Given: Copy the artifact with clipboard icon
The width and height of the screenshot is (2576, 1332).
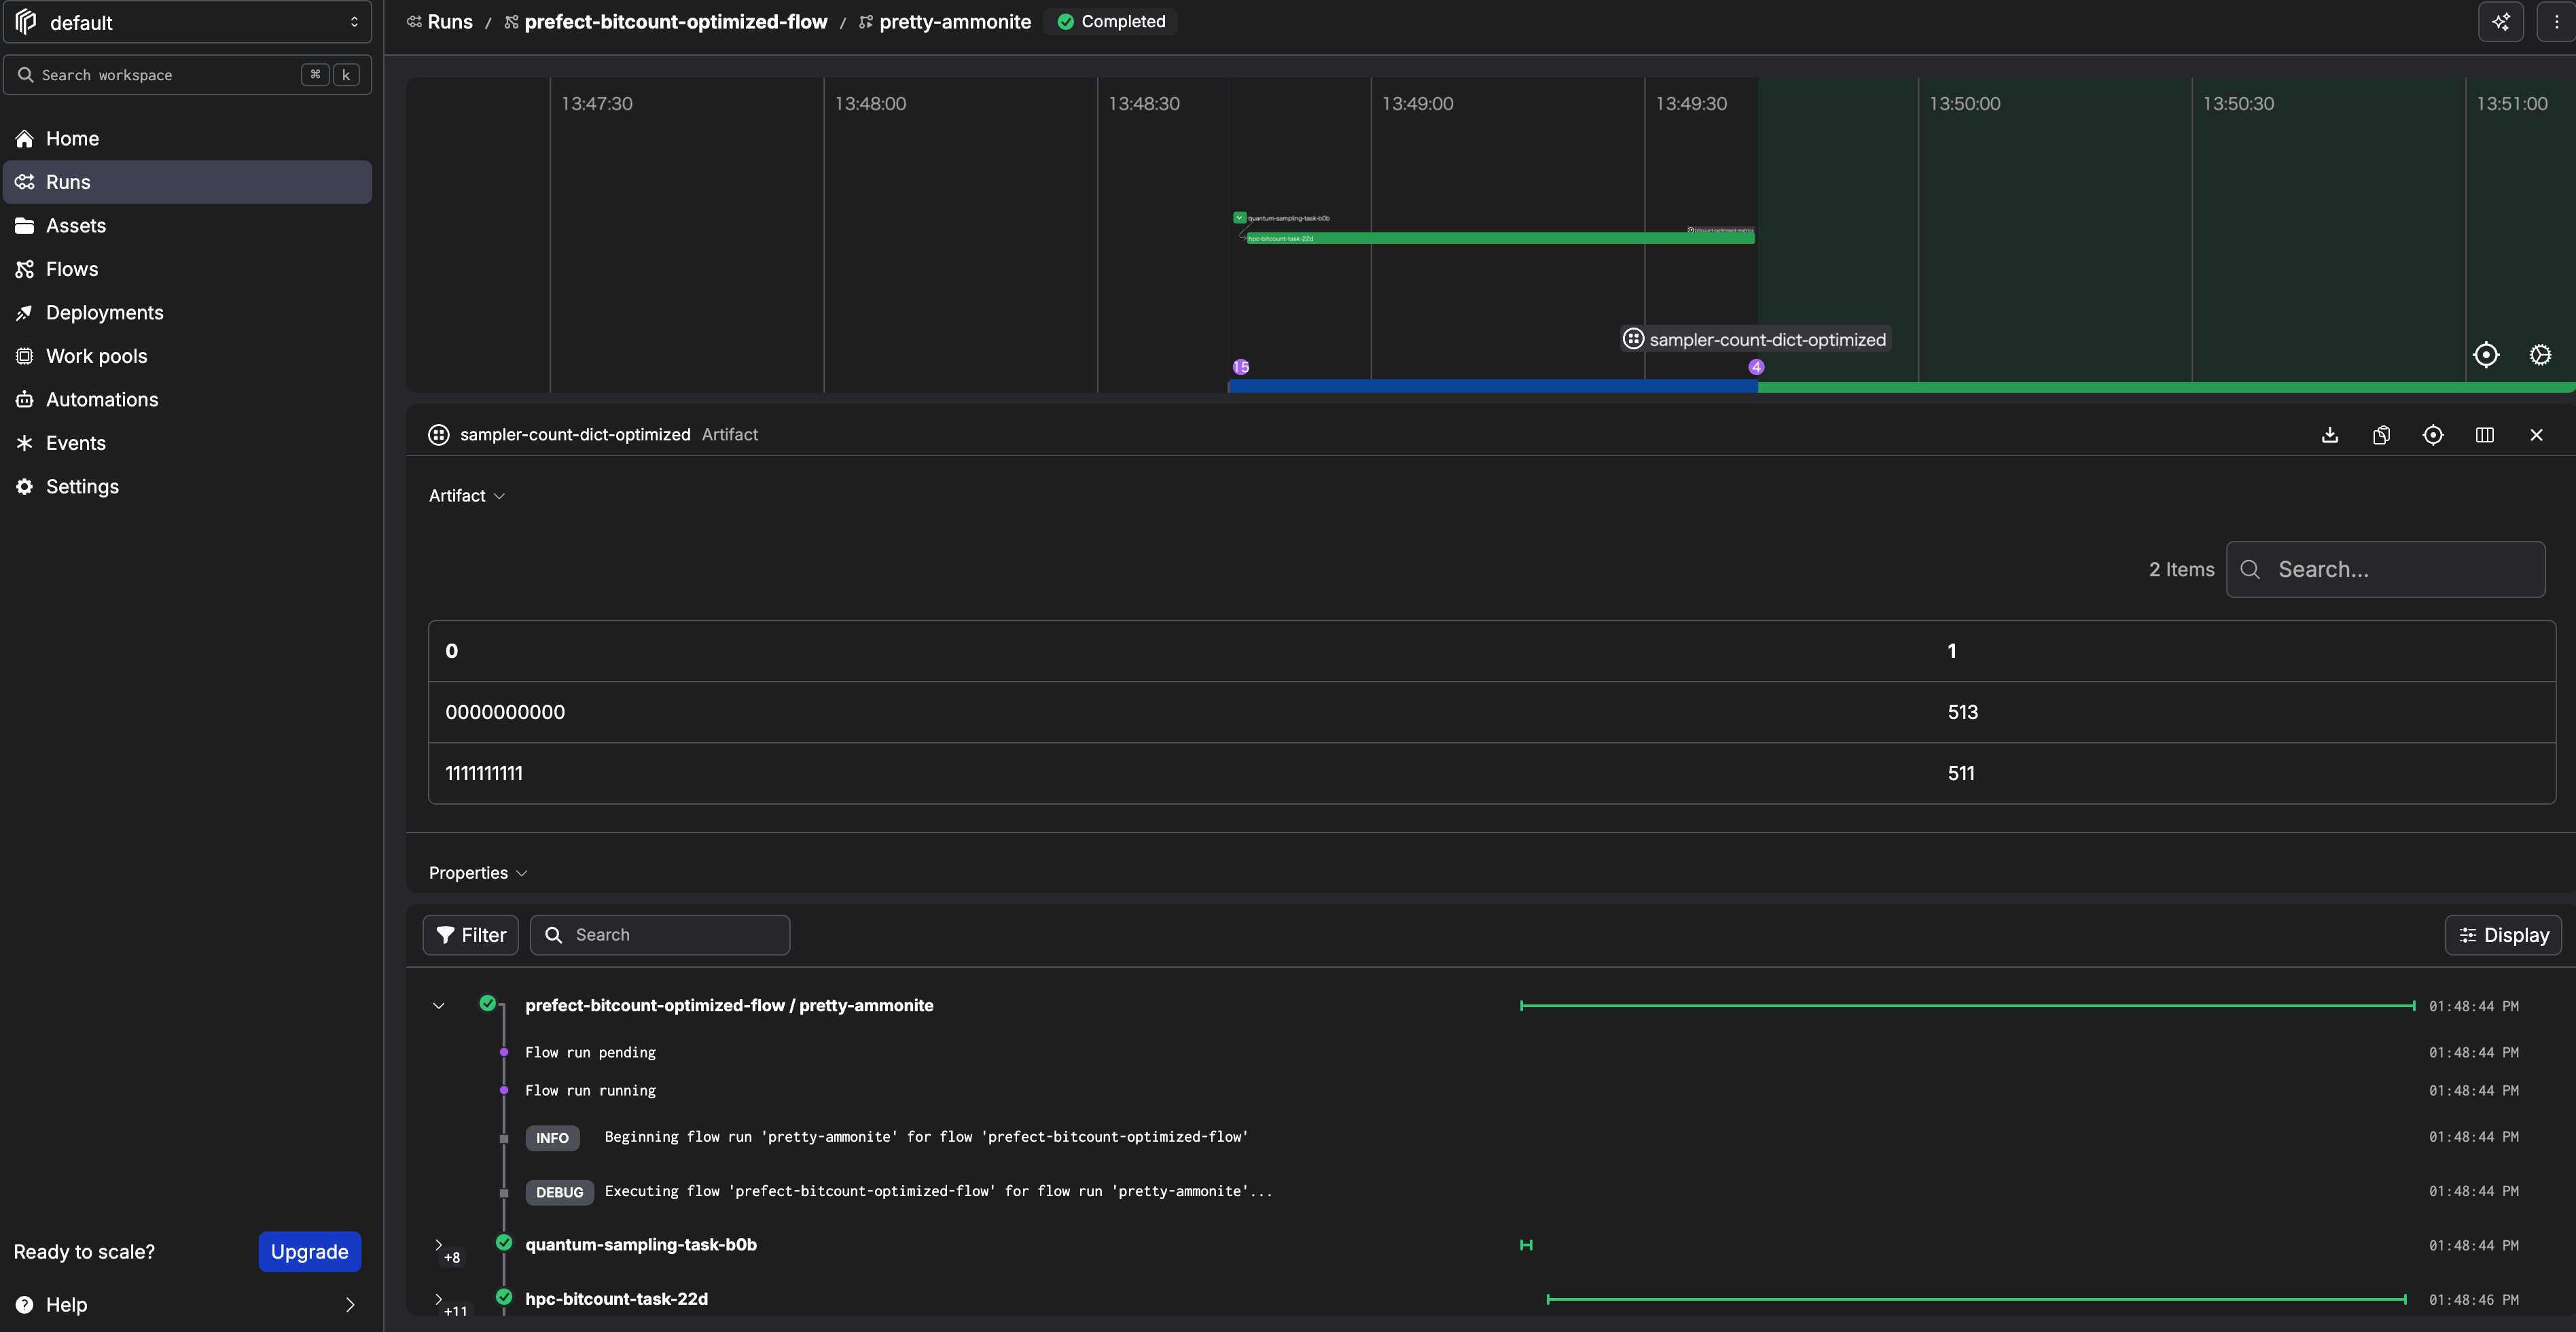Looking at the screenshot, I should click(x=2381, y=434).
